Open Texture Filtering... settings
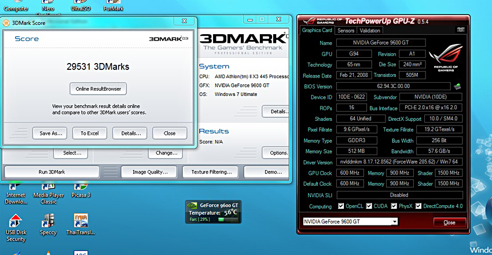This screenshot has width=492, height=255. point(211,172)
